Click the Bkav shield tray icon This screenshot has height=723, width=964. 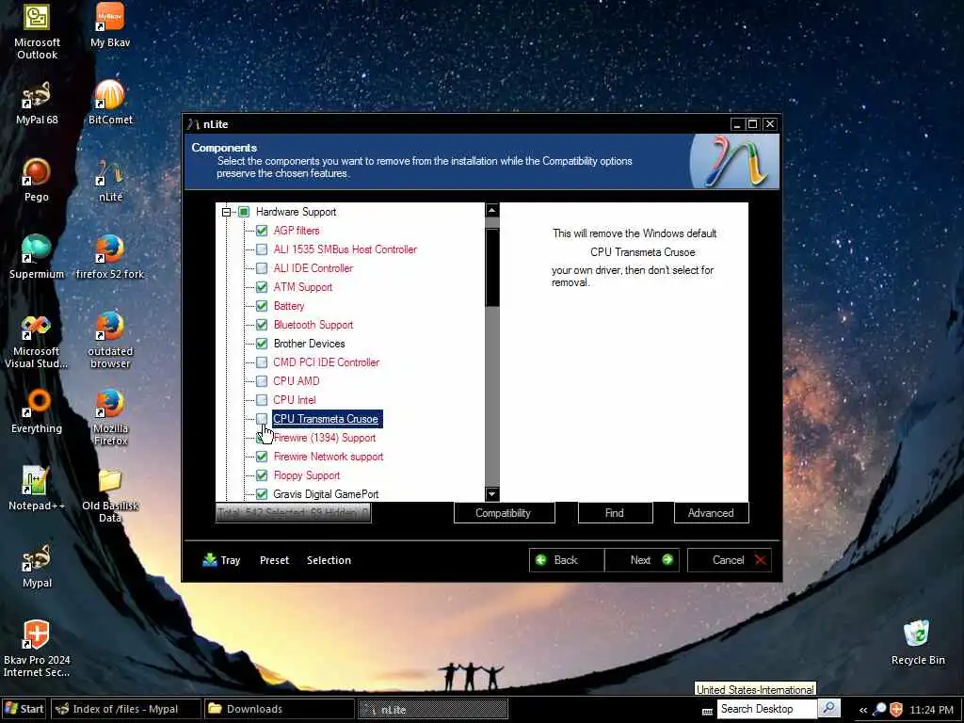[x=896, y=710]
